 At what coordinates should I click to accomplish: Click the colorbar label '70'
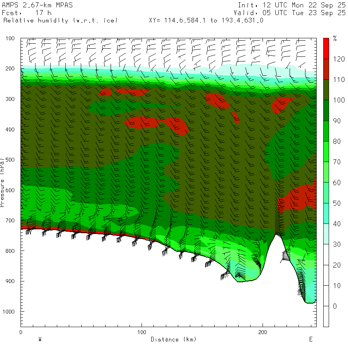coord(337,162)
